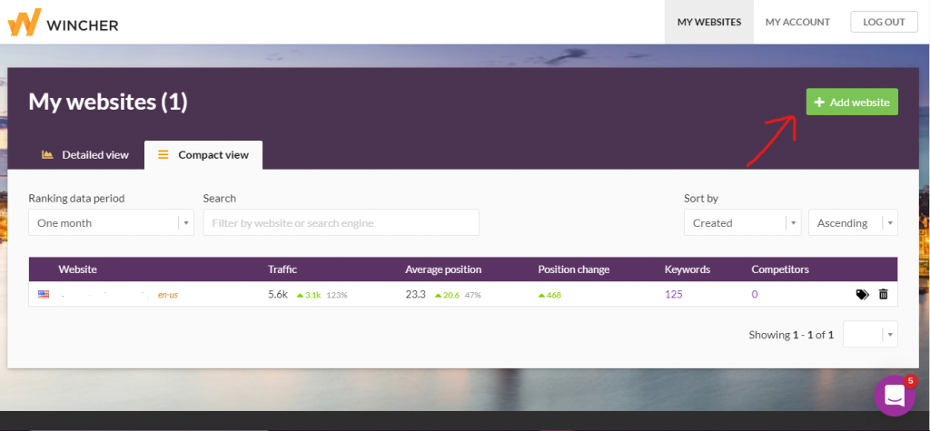Click the Competitors column header
Image resolution: width=930 pixels, height=431 pixels.
[780, 269]
